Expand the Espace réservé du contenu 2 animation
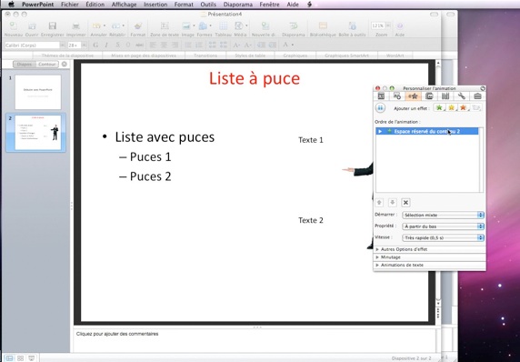The width and height of the screenshot is (520, 362). (380, 131)
